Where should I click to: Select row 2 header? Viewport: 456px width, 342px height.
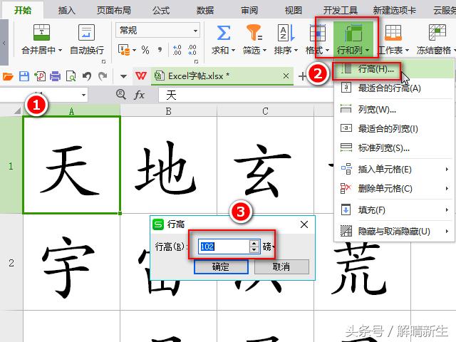coord(11,262)
